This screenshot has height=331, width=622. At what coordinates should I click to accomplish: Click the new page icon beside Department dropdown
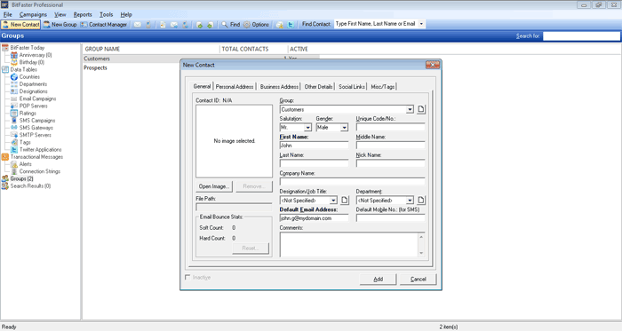[421, 201]
